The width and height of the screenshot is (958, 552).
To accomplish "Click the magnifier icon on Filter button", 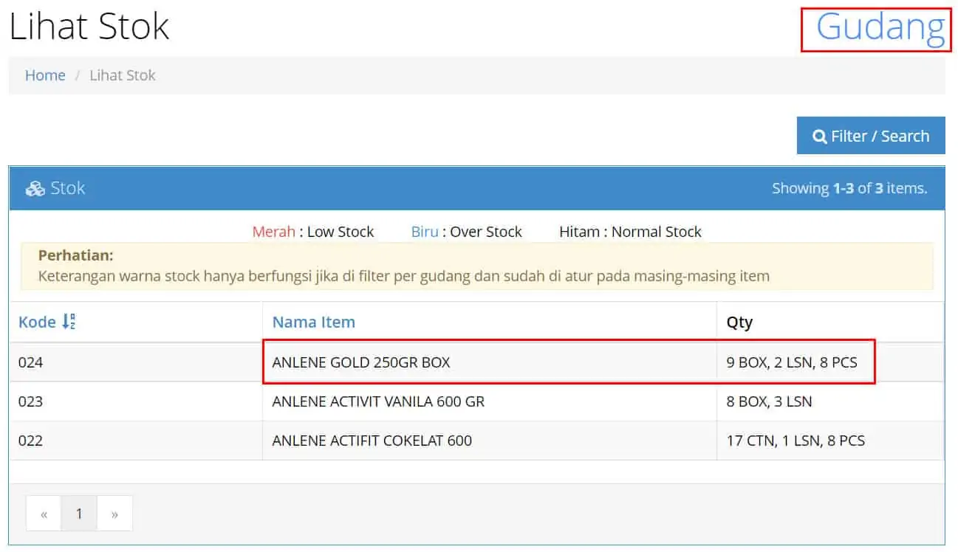I will pos(819,137).
